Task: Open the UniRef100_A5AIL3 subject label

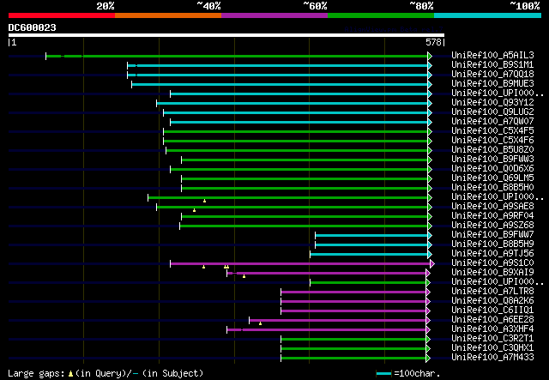Action: [x=492, y=56]
